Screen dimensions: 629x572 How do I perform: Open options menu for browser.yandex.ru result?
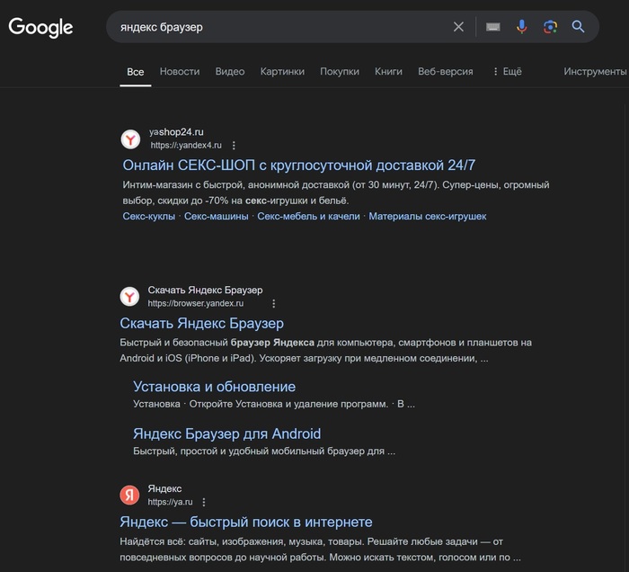[274, 304]
